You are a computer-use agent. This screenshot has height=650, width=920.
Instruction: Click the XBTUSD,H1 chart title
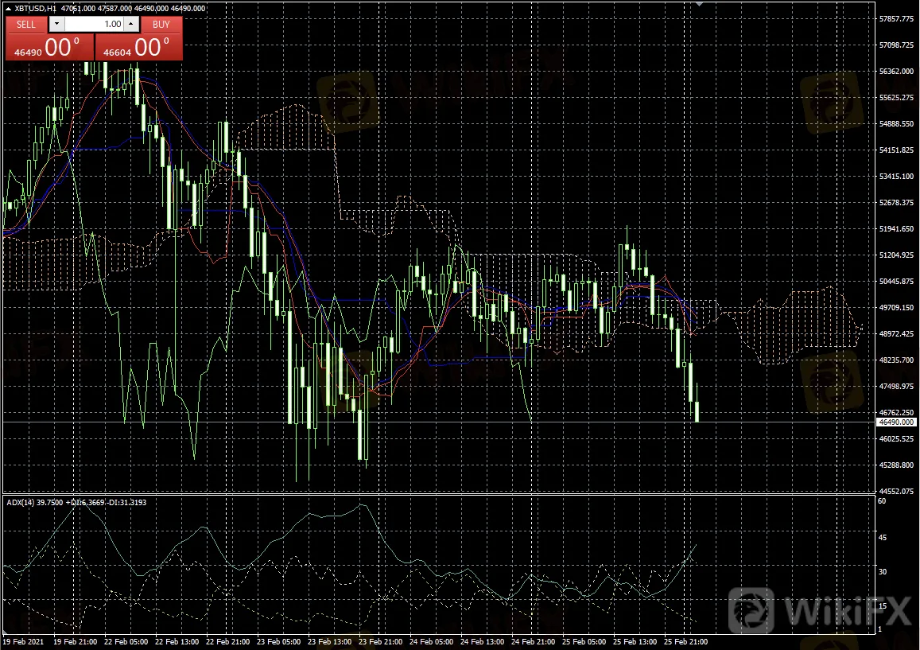point(36,8)
